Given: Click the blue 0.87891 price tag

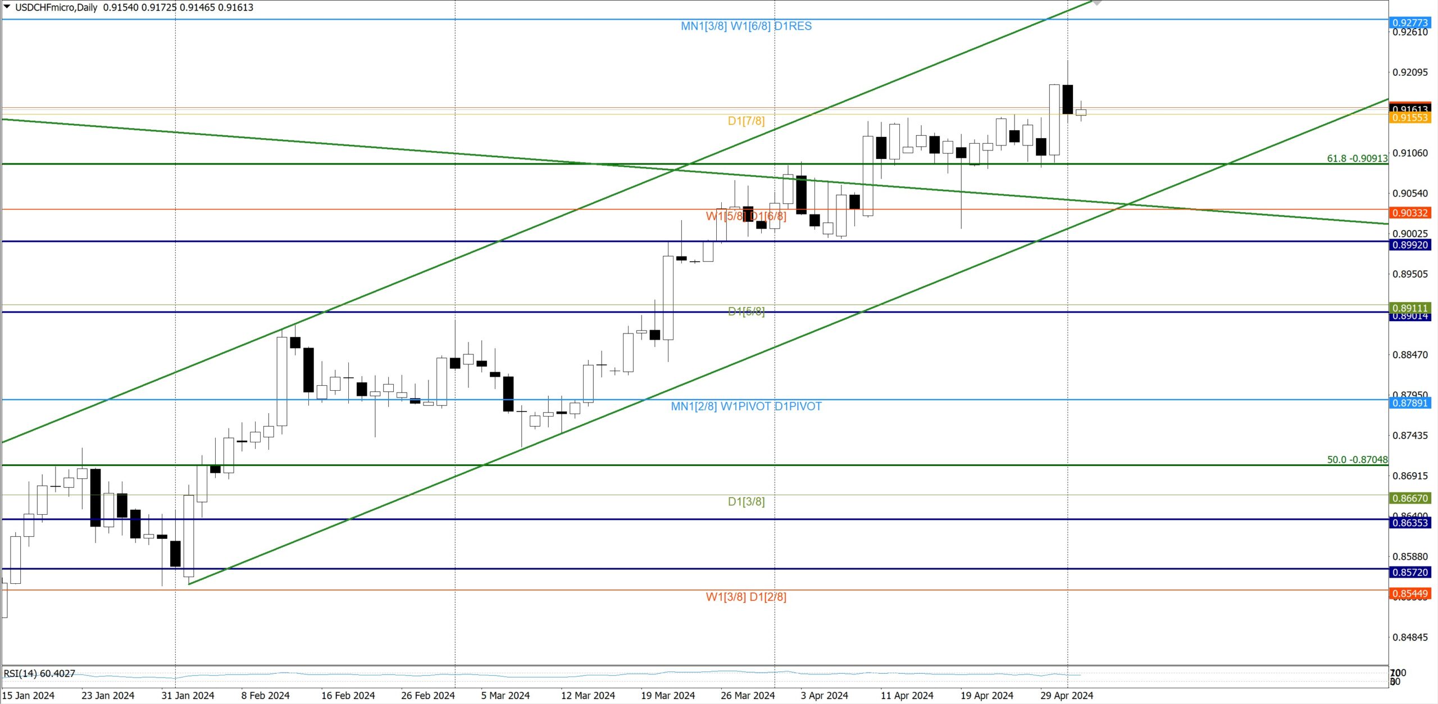Looking at the screenshot, I should (x=1409, y=403).
